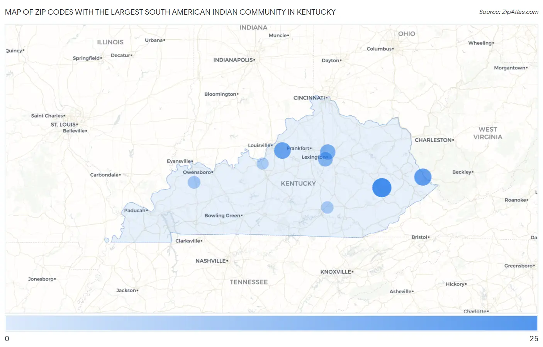The width and height of the screenshot is (543, 347).
Task: Click the Bloomington city label
Action: point(220,94)
